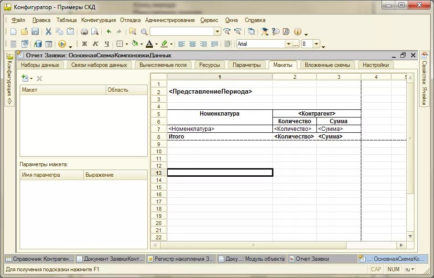Align cell text left
The image size is (434, 278).
click(181, 44)
